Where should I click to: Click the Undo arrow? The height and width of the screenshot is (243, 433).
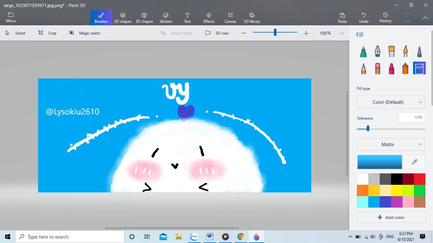coord(364,18)
